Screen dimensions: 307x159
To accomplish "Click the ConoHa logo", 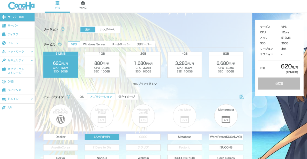I will (21, 6).
